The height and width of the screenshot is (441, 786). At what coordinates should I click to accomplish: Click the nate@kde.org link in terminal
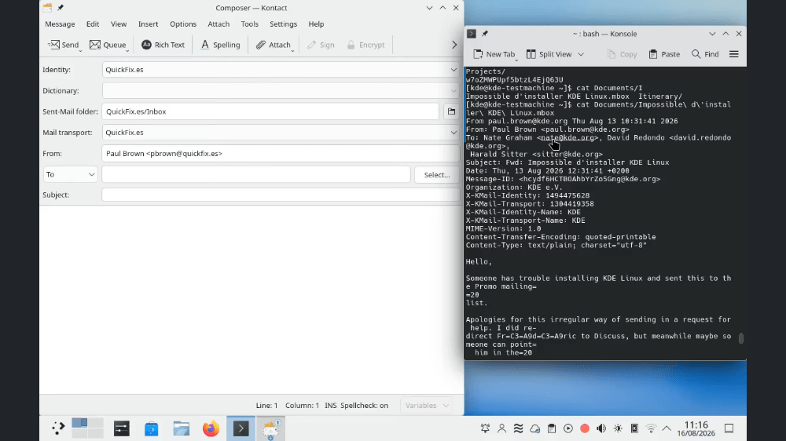click(567, 137)
